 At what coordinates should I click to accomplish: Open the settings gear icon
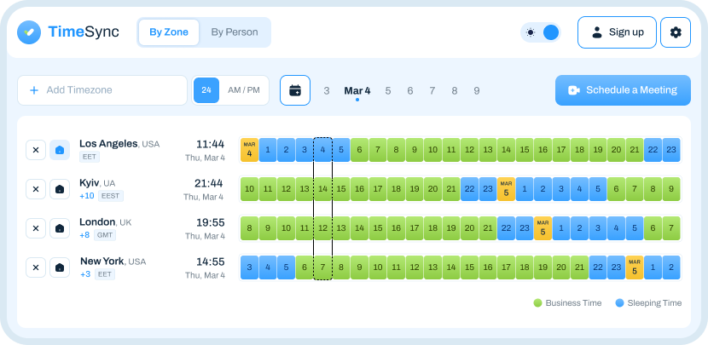click(x=676, y=32)
